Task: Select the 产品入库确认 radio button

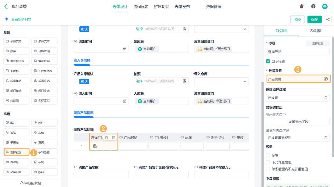Action: (x=76, y=81)
